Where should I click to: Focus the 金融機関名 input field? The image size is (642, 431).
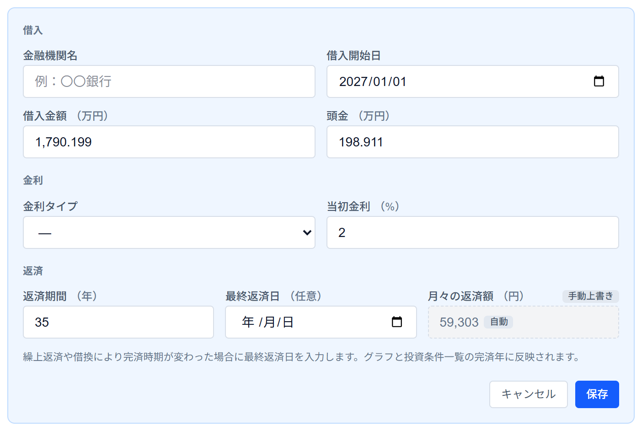tap(169, 81)
